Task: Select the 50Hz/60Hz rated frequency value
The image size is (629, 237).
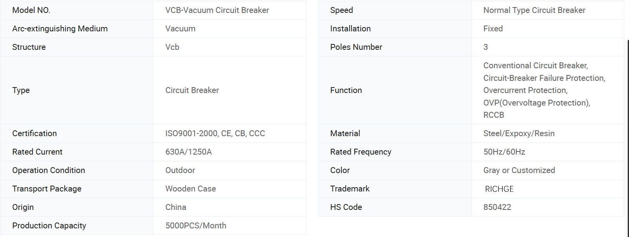Action: [504, 152]
